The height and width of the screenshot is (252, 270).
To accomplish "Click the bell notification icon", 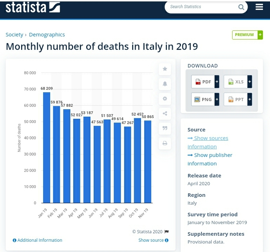I will coord(165,84).
